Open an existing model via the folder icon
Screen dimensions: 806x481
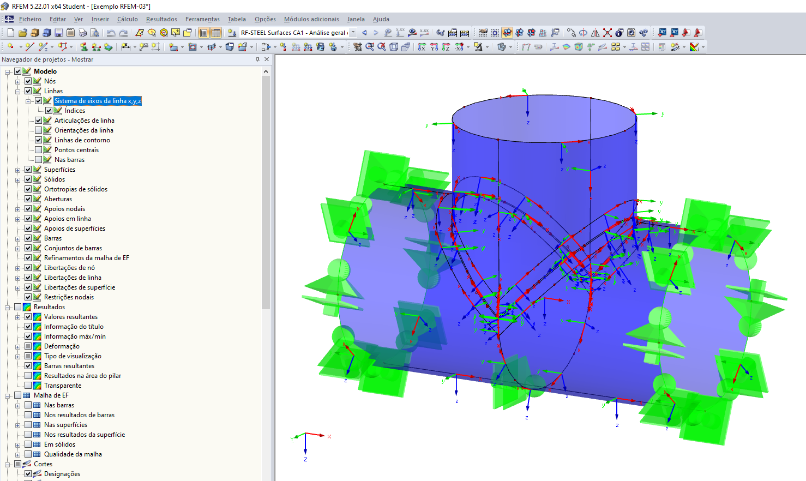23,33
